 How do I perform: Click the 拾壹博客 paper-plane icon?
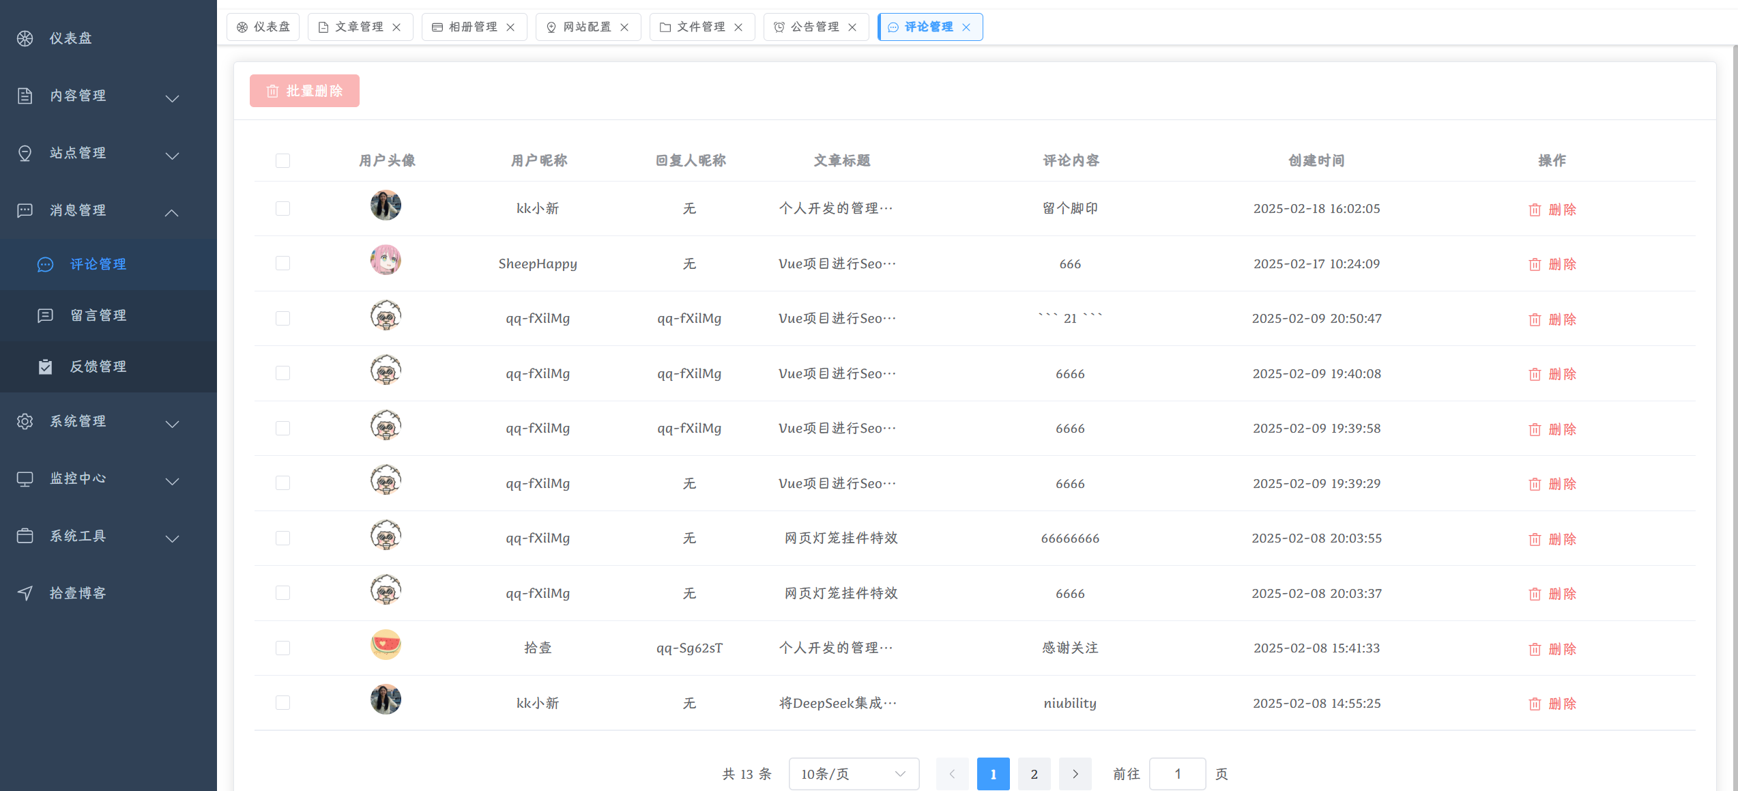(x=25, y=592)
